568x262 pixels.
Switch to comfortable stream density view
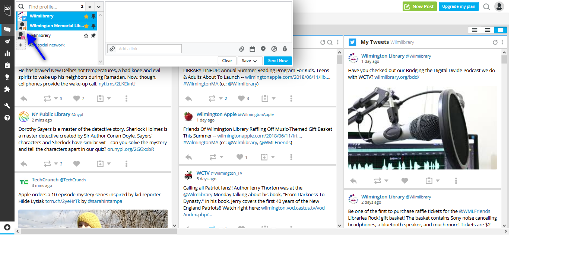click(x=500, y=30)
